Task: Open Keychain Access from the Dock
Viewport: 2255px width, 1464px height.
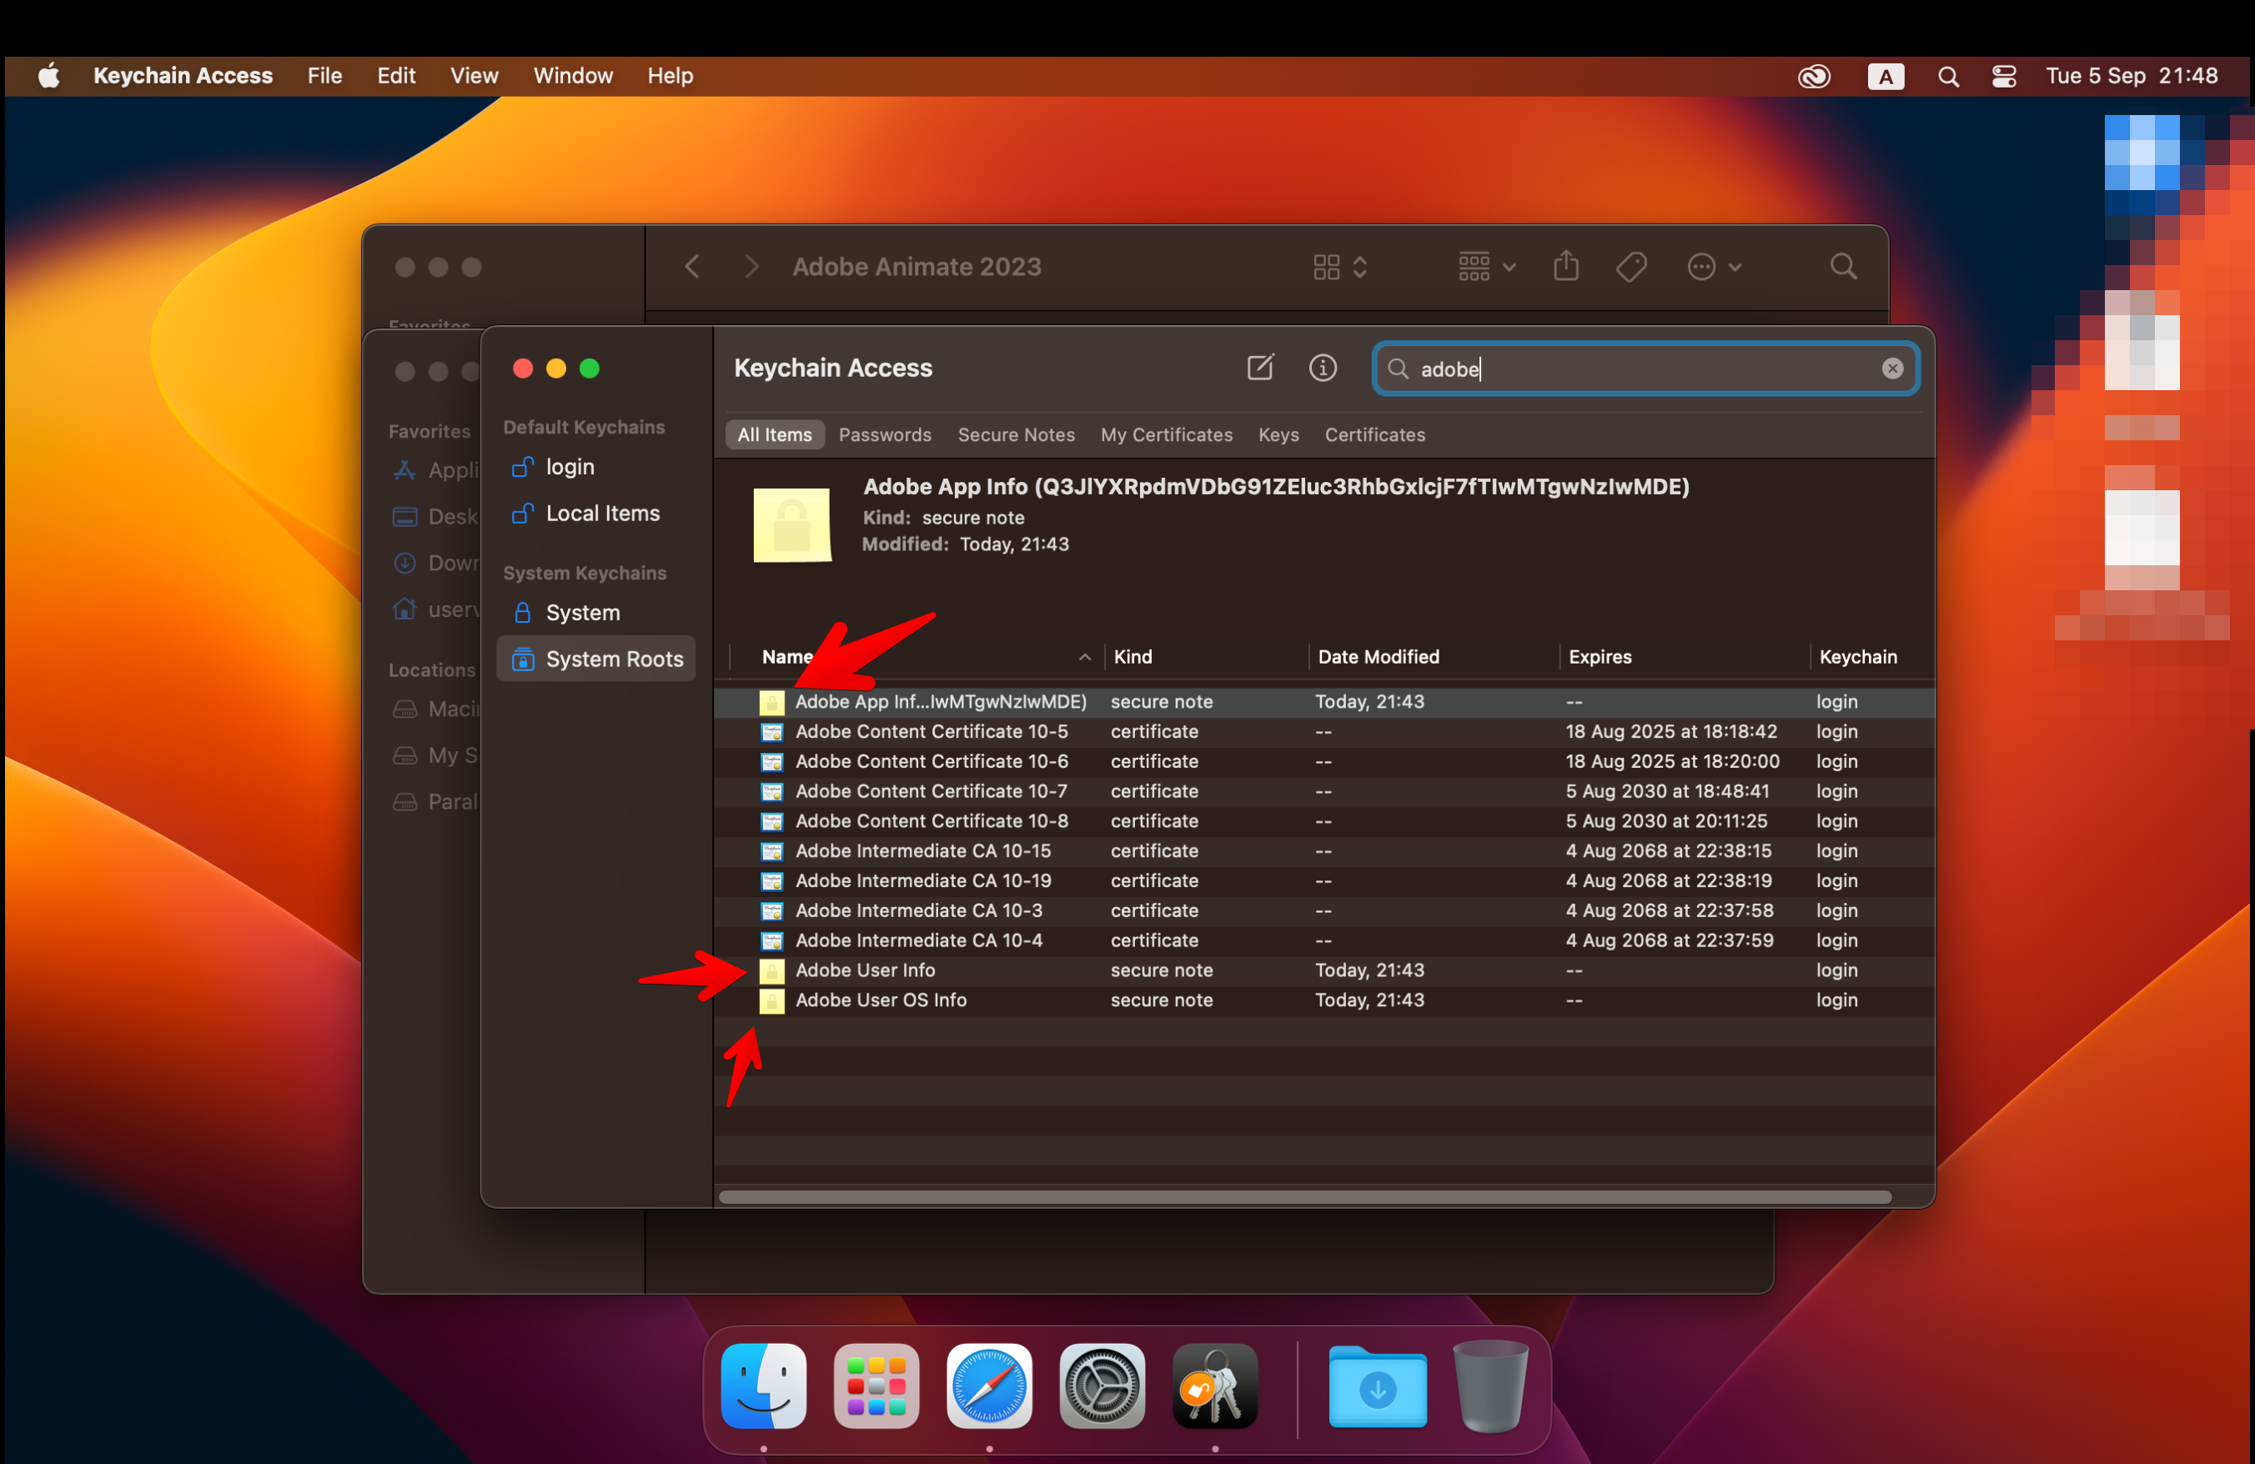Action: click(1213, 1386)
